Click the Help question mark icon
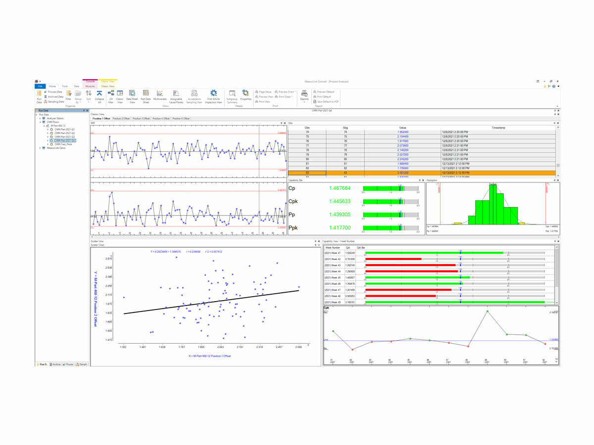Screen dimensions: 594x445 point(554,86)
